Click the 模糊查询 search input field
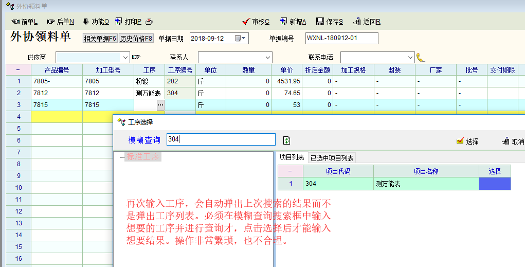 click(x=221, y=140)
